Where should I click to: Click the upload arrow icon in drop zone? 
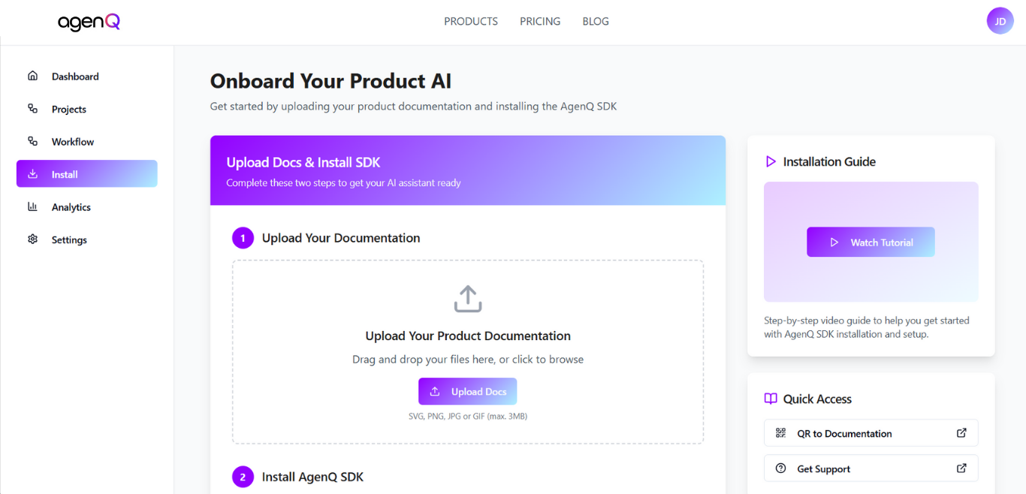(467, 297)
